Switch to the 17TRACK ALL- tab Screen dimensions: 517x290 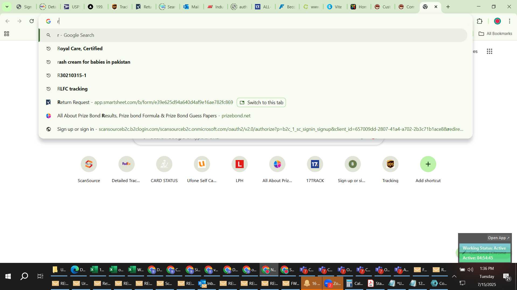tap(263, 7)
